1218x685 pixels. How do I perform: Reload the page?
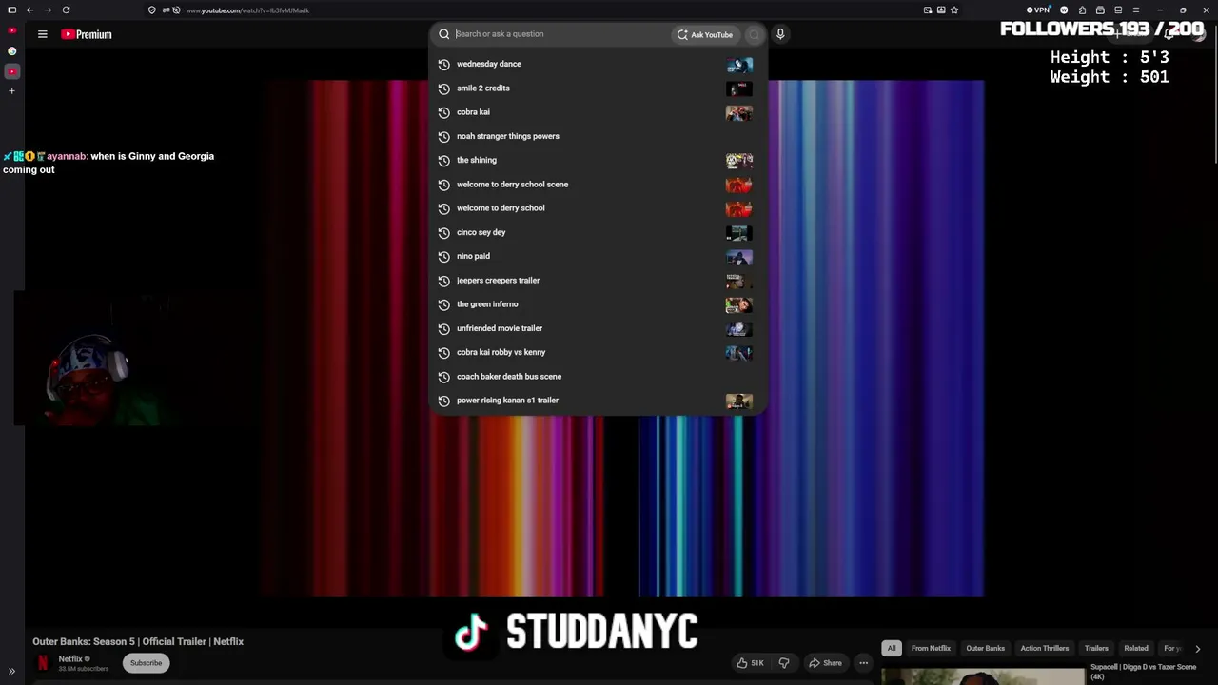[66, 10]
